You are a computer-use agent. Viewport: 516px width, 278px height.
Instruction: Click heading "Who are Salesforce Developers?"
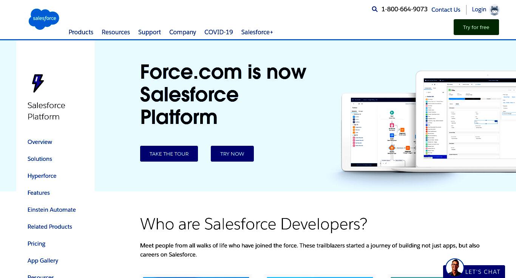coord(253,224)
